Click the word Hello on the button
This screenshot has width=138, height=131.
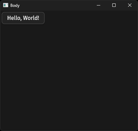(x=14, y=18)
